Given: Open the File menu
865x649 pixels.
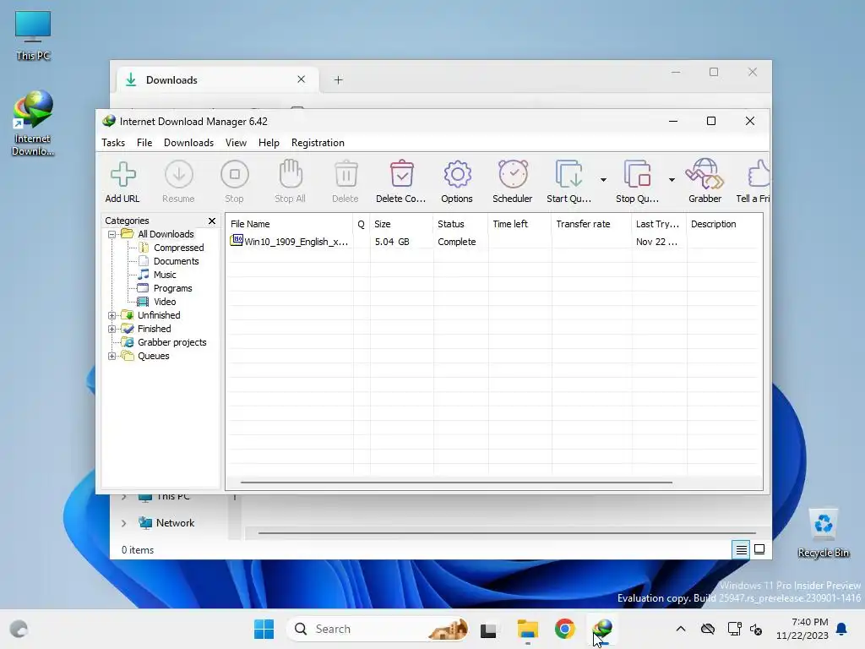Looking at the screenshot, I should (x=144, y=143).
